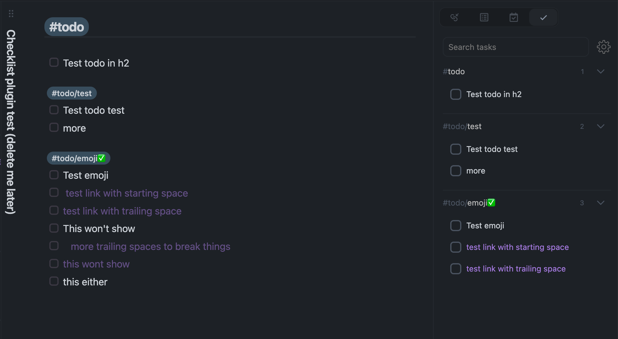Open 'test link with starting space' link
This screenshot has width=618, height=339.
[x=126, y=193]
